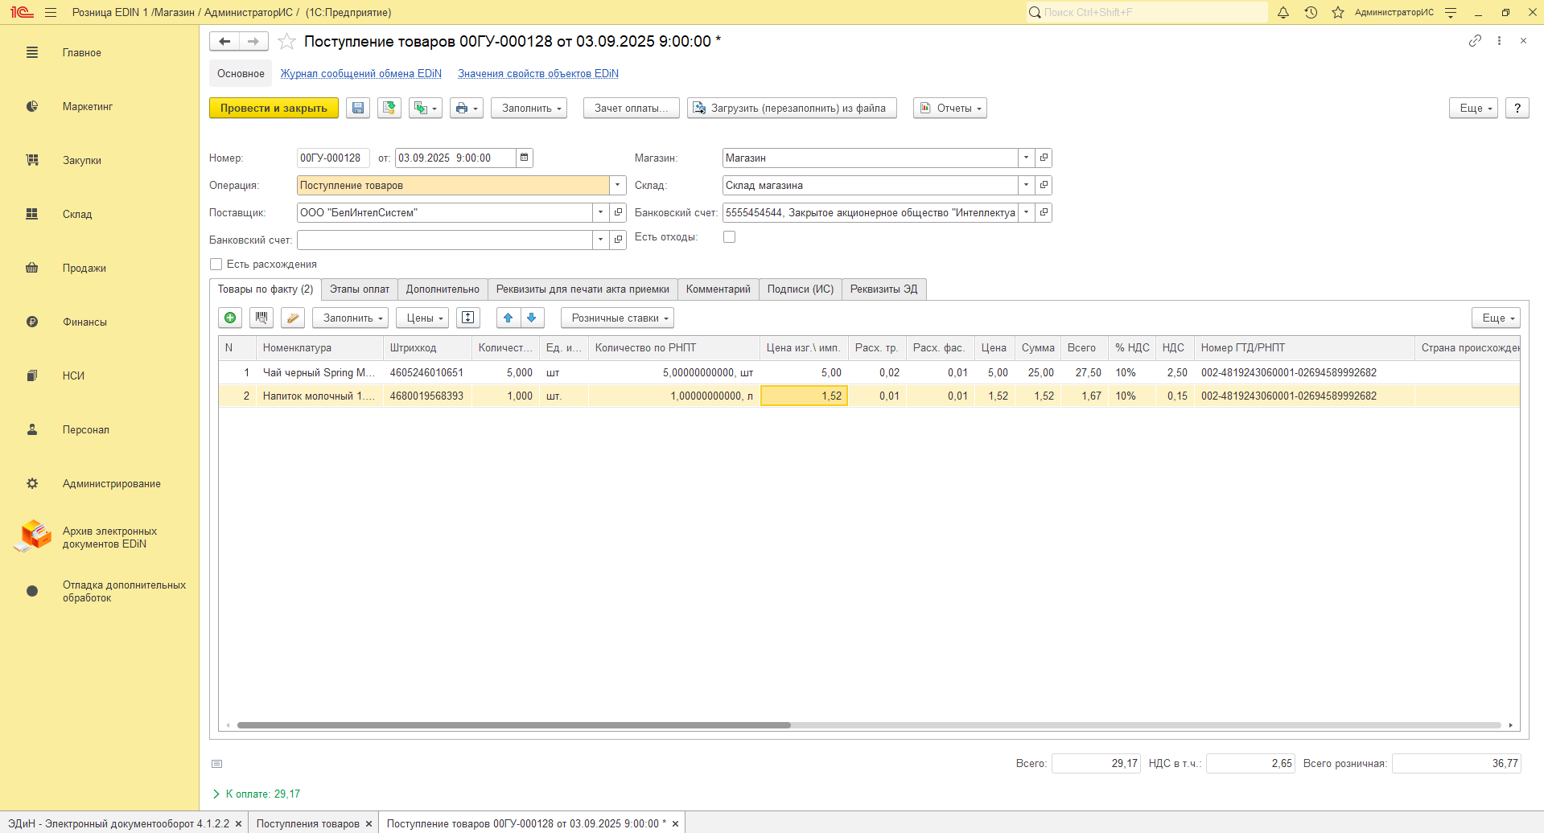Image resolution: width=1544 pixels, height=833 pixels.
Task: Open the 'Журнал сообщений обмена EDiN' link
Action: click(360, 74)
